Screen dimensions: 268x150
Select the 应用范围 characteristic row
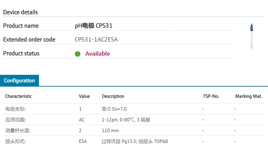tap(15, 120)
